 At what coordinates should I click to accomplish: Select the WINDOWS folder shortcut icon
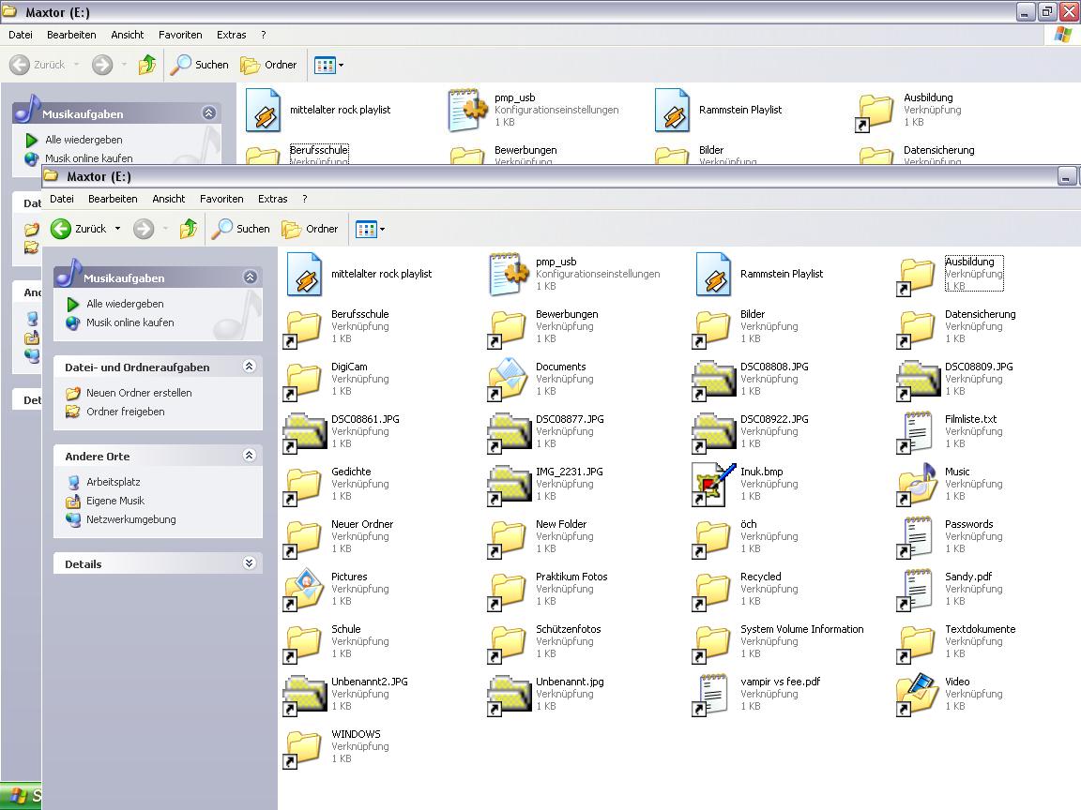[303, 750]
